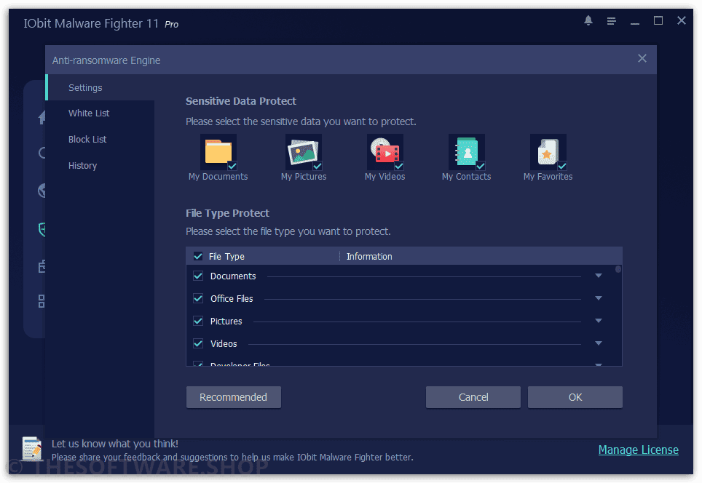Open the globe browser protect sidebar icon
This screenshot has height=483, width=702.
(42, 191)
